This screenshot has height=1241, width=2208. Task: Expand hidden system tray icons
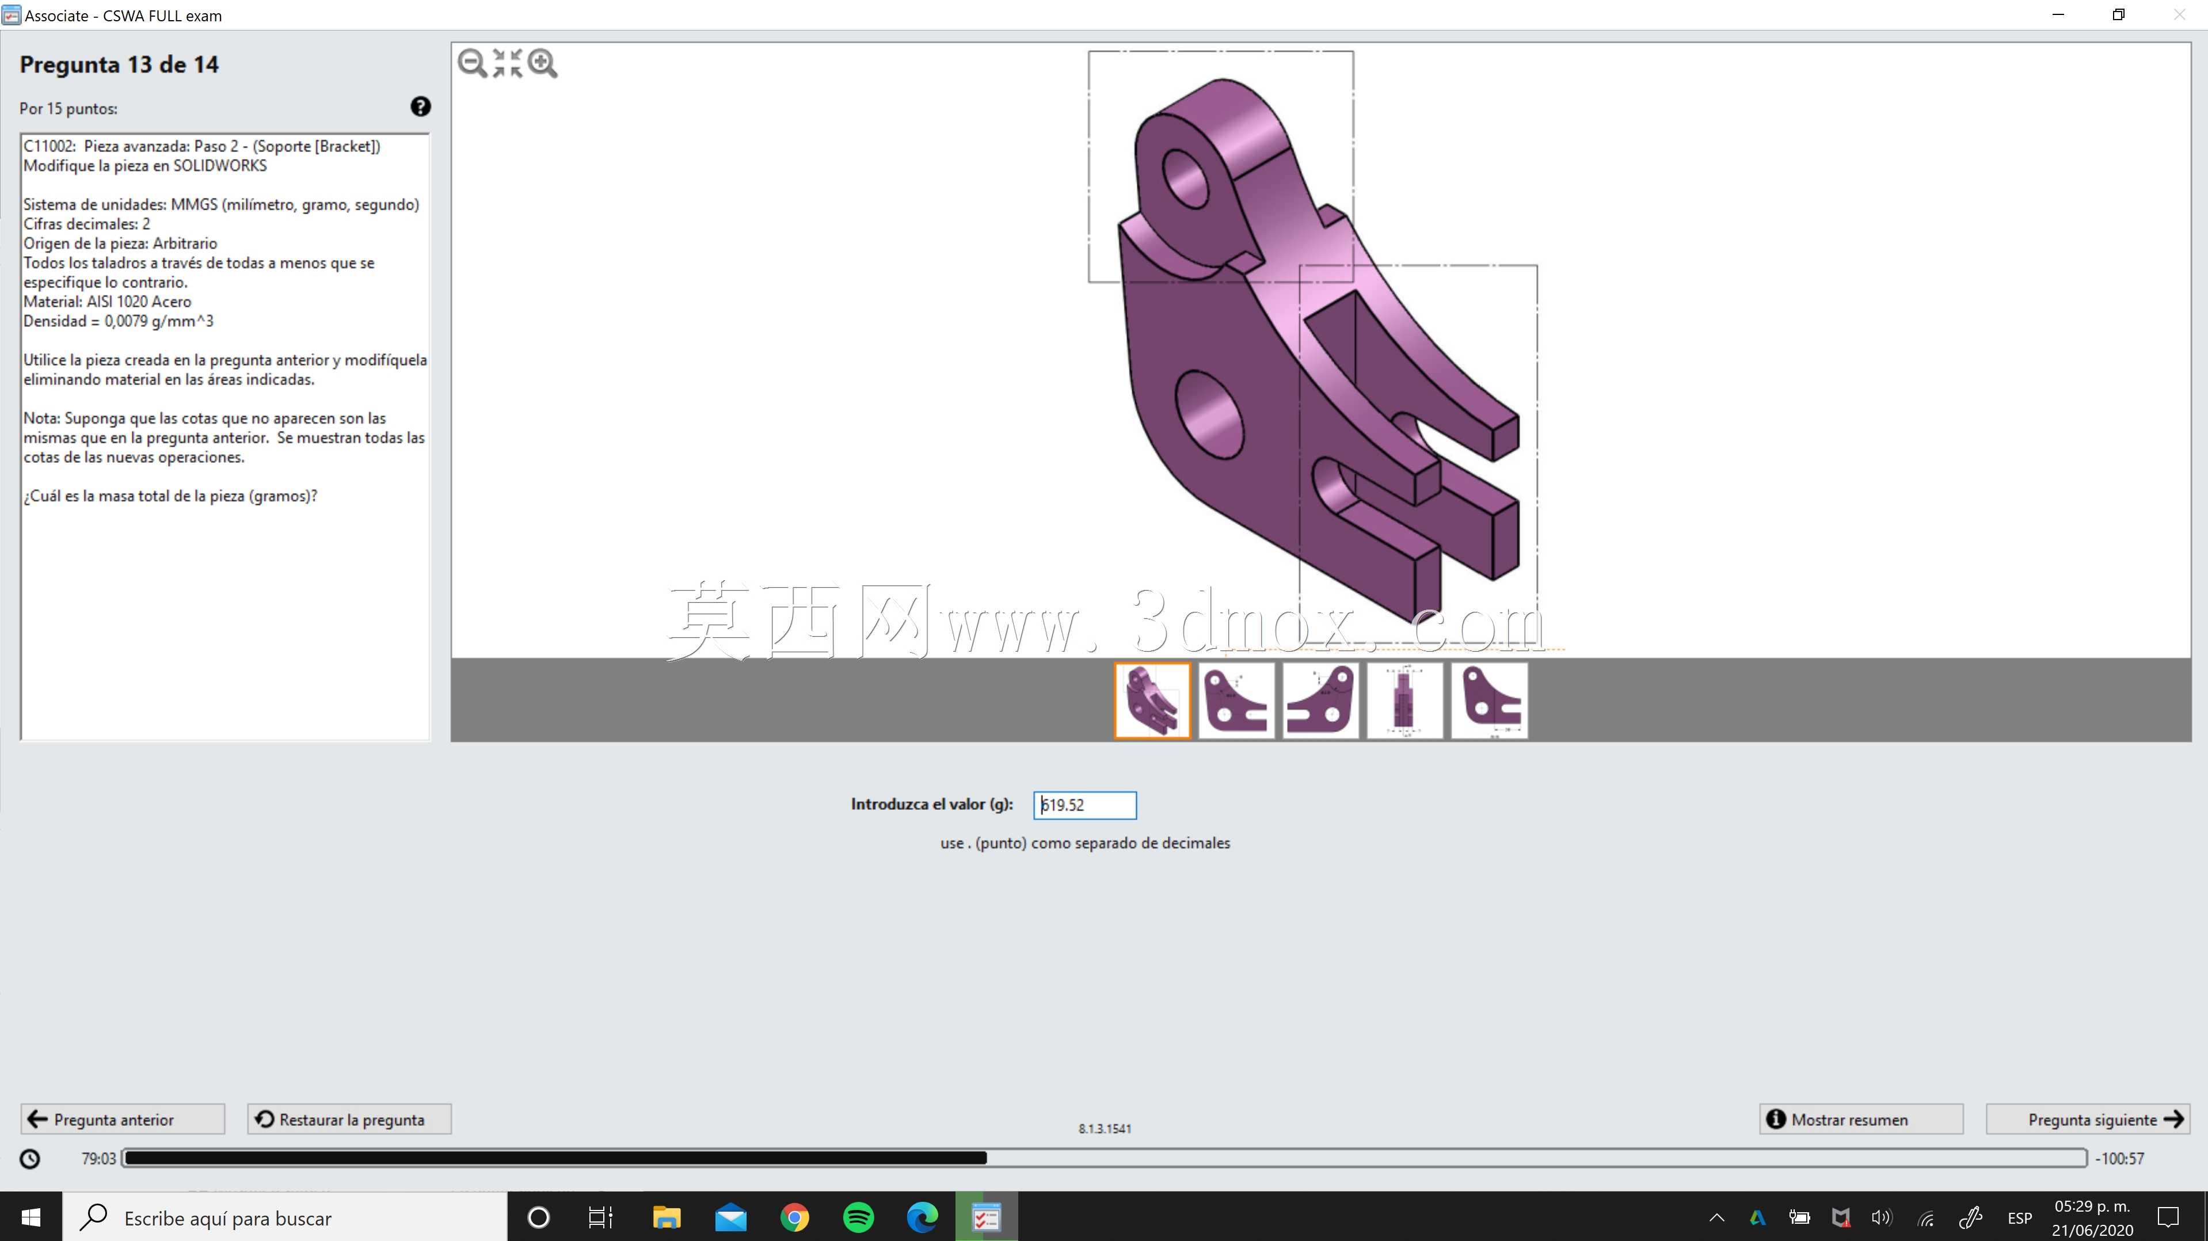point(1717,1217)
